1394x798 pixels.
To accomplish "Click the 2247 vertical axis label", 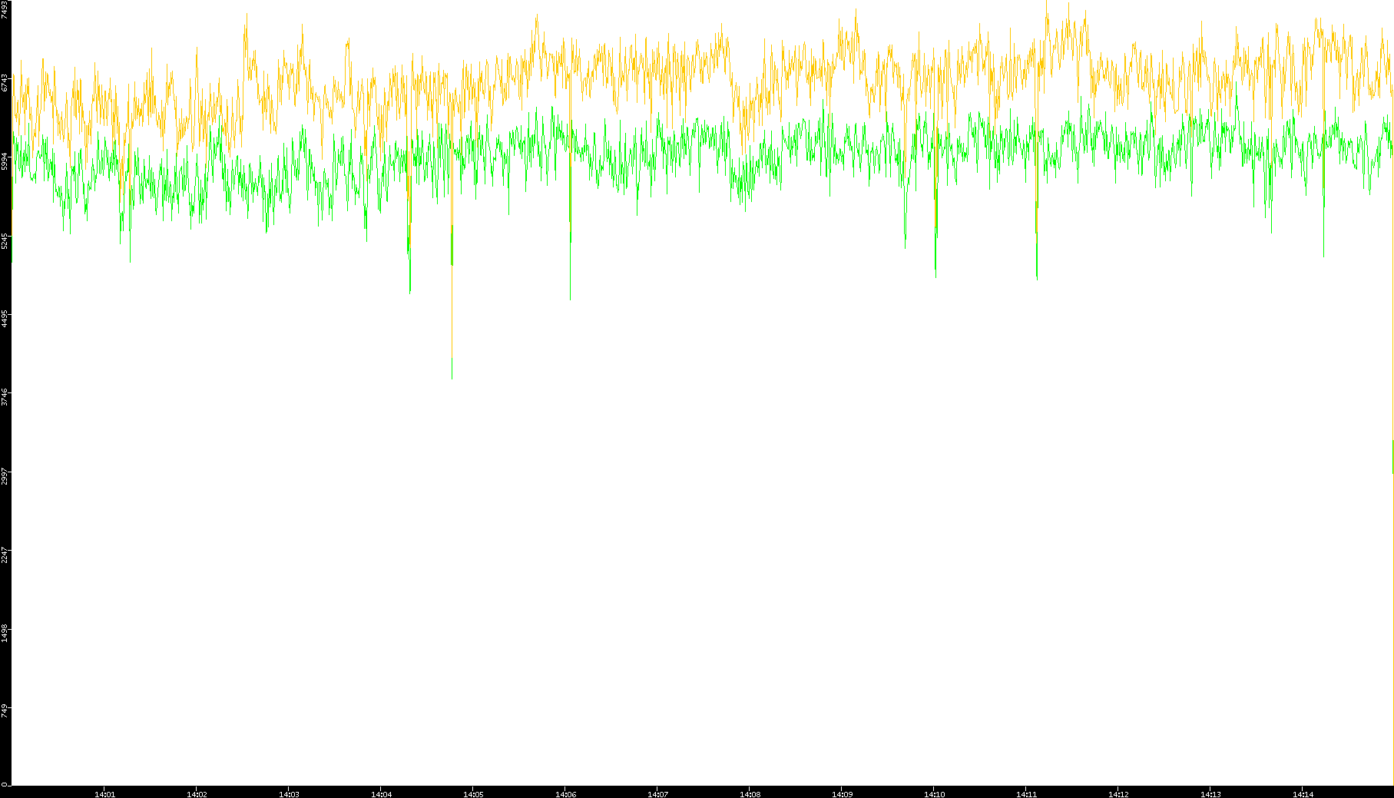I will [5, 554].
